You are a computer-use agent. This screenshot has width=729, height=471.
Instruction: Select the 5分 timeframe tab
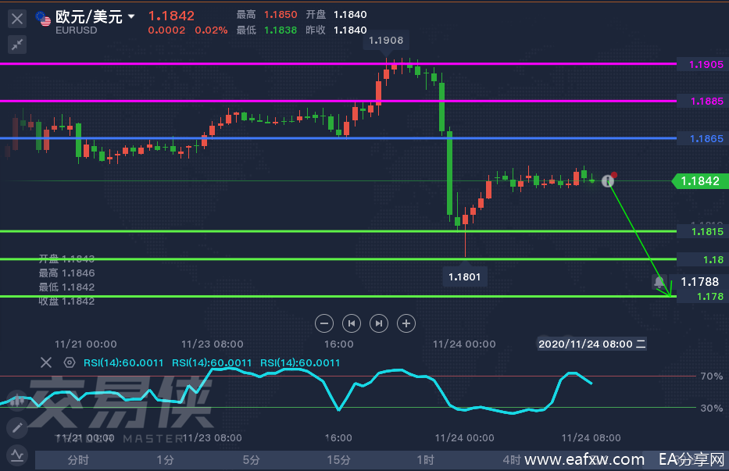coord(251,459)
